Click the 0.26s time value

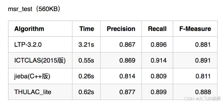pos(86,76)
